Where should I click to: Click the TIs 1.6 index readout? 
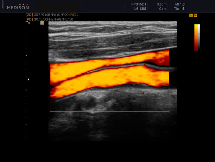[x=179, y=9]
